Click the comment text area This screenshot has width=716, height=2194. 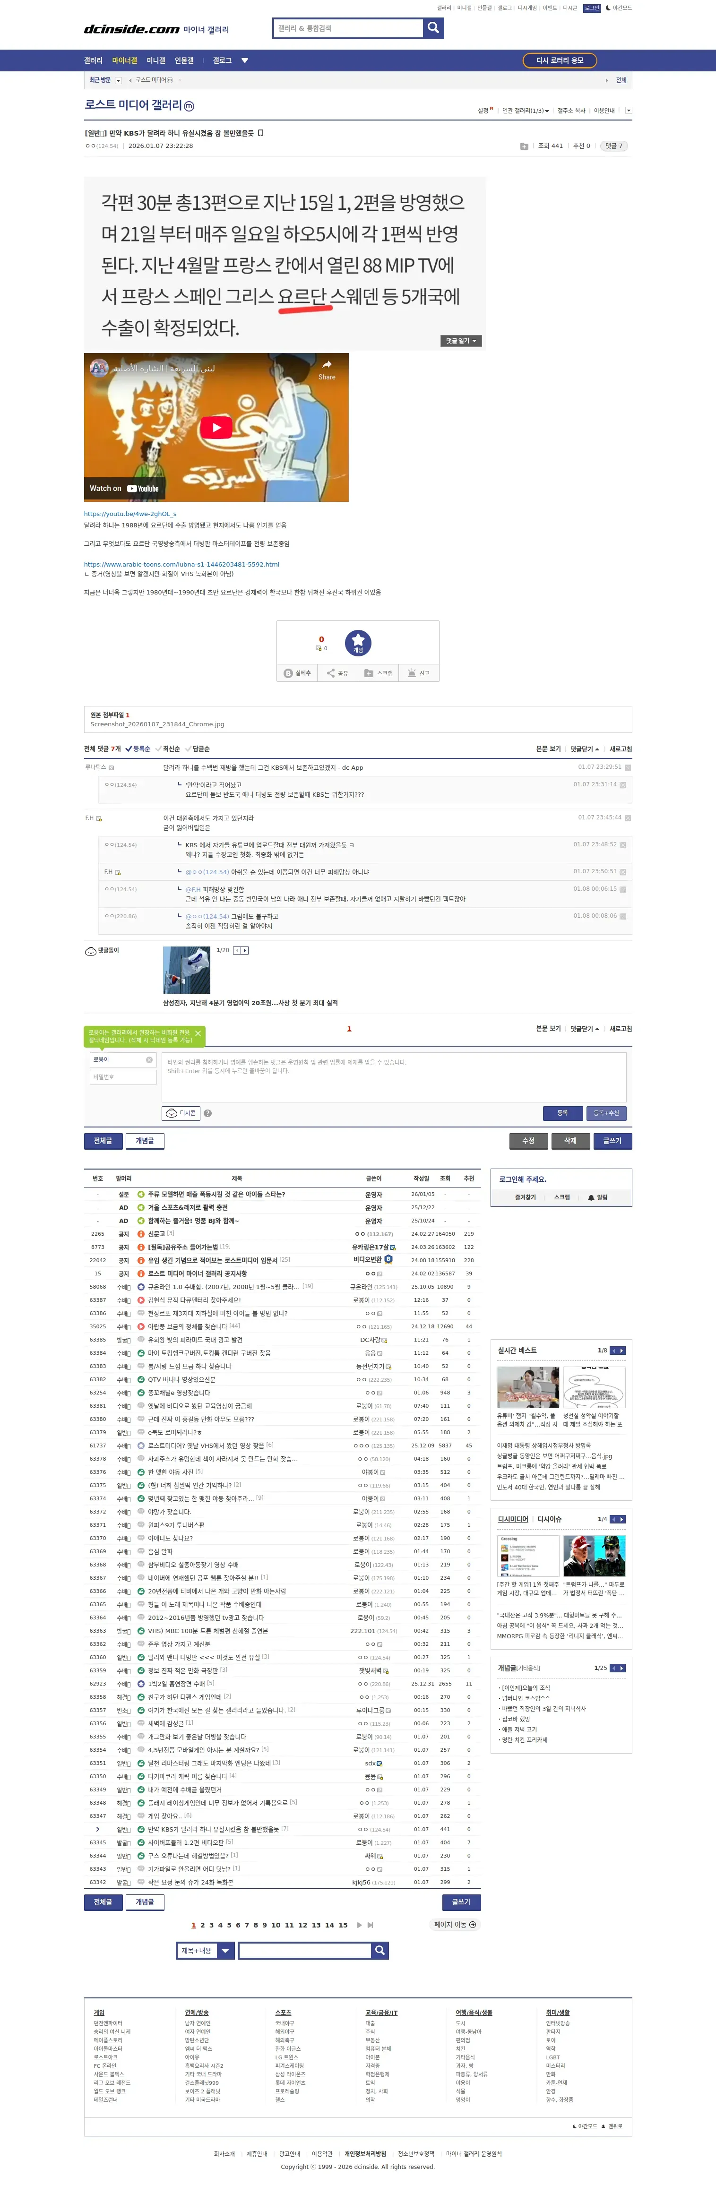pos(394,1076)
